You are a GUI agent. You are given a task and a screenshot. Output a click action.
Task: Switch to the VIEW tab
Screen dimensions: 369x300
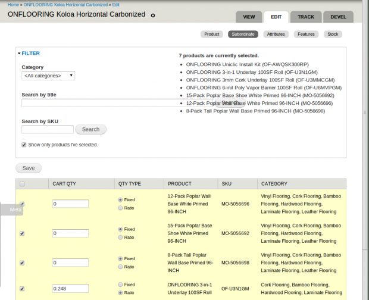(x=249, y=17)
